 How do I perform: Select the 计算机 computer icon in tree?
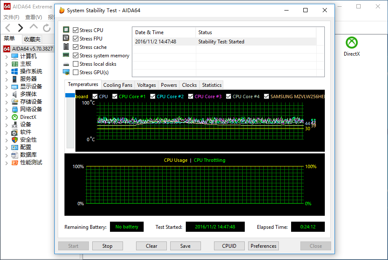coord(15,56)
